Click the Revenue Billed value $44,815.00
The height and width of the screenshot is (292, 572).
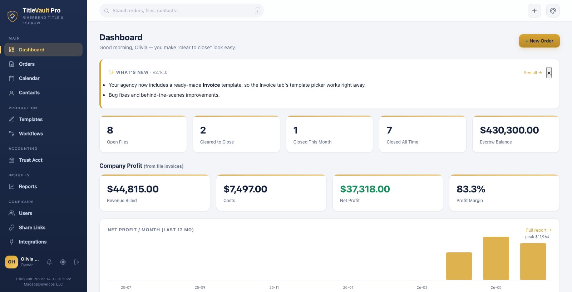[133, 189]
